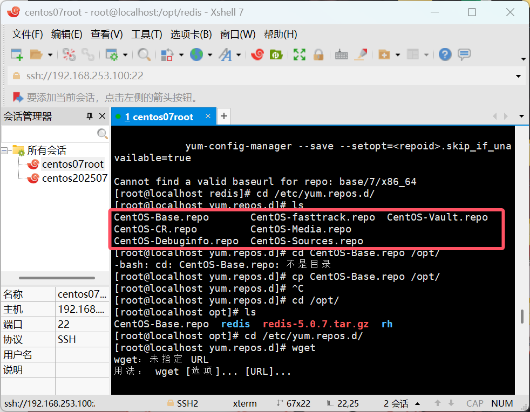Image resolution: width=530 pixels, height=412 pixels.
Task: Close the session manager panel
Action: 102,116
